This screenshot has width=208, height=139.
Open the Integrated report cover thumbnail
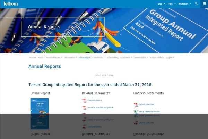point(40,106)
